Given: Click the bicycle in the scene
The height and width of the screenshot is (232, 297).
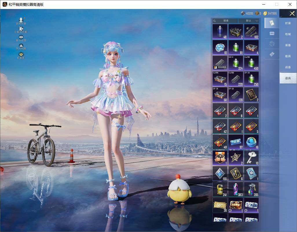Looking at the screenshot, I should pyautogui.click(x=44, y=144).
